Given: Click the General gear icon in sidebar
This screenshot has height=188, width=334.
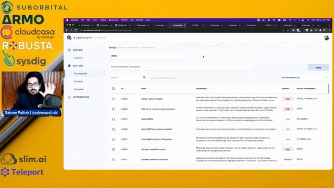Looking at the screenshot, I should (69, 50).
